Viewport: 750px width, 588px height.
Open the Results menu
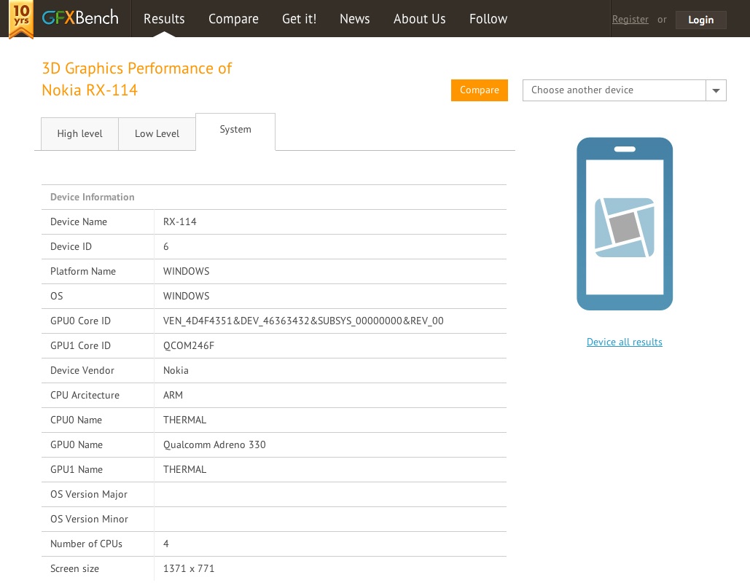coord(164,19)
